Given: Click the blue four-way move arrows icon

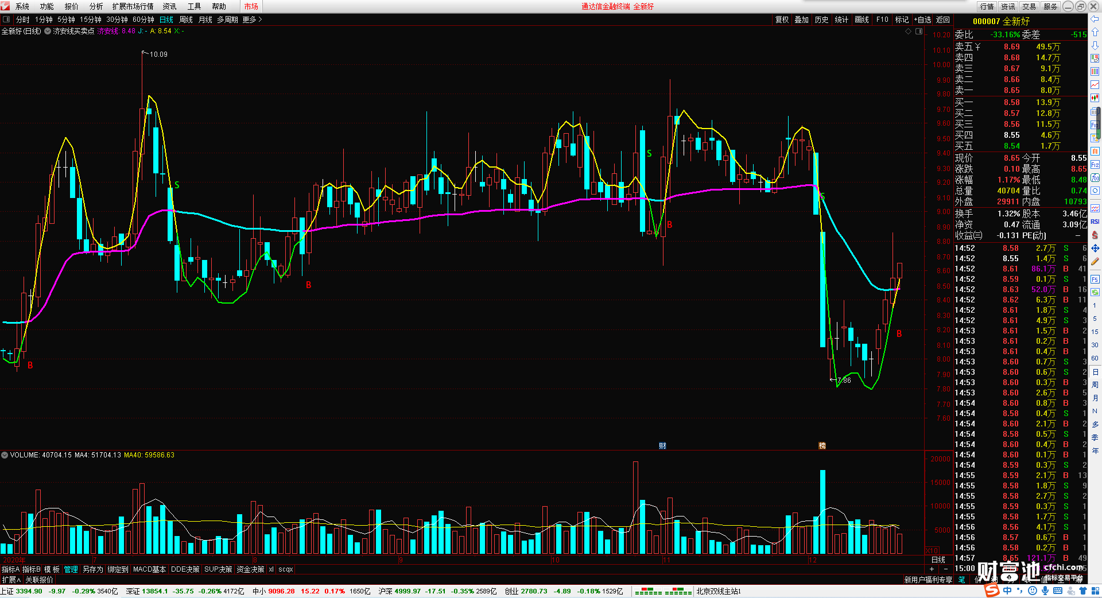Looking at the screenshot, I should [1095, 248].
